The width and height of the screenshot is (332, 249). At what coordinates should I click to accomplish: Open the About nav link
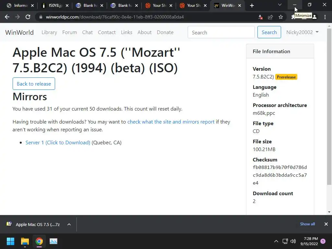click(145, 32)
